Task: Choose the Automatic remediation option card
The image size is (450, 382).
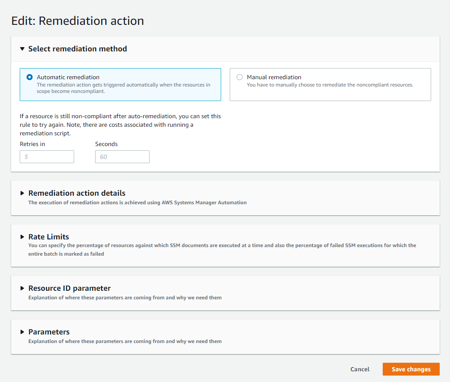Action: (x=120, y=85)
